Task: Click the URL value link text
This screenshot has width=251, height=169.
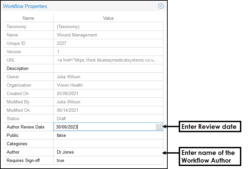Action: coord(107,60)
